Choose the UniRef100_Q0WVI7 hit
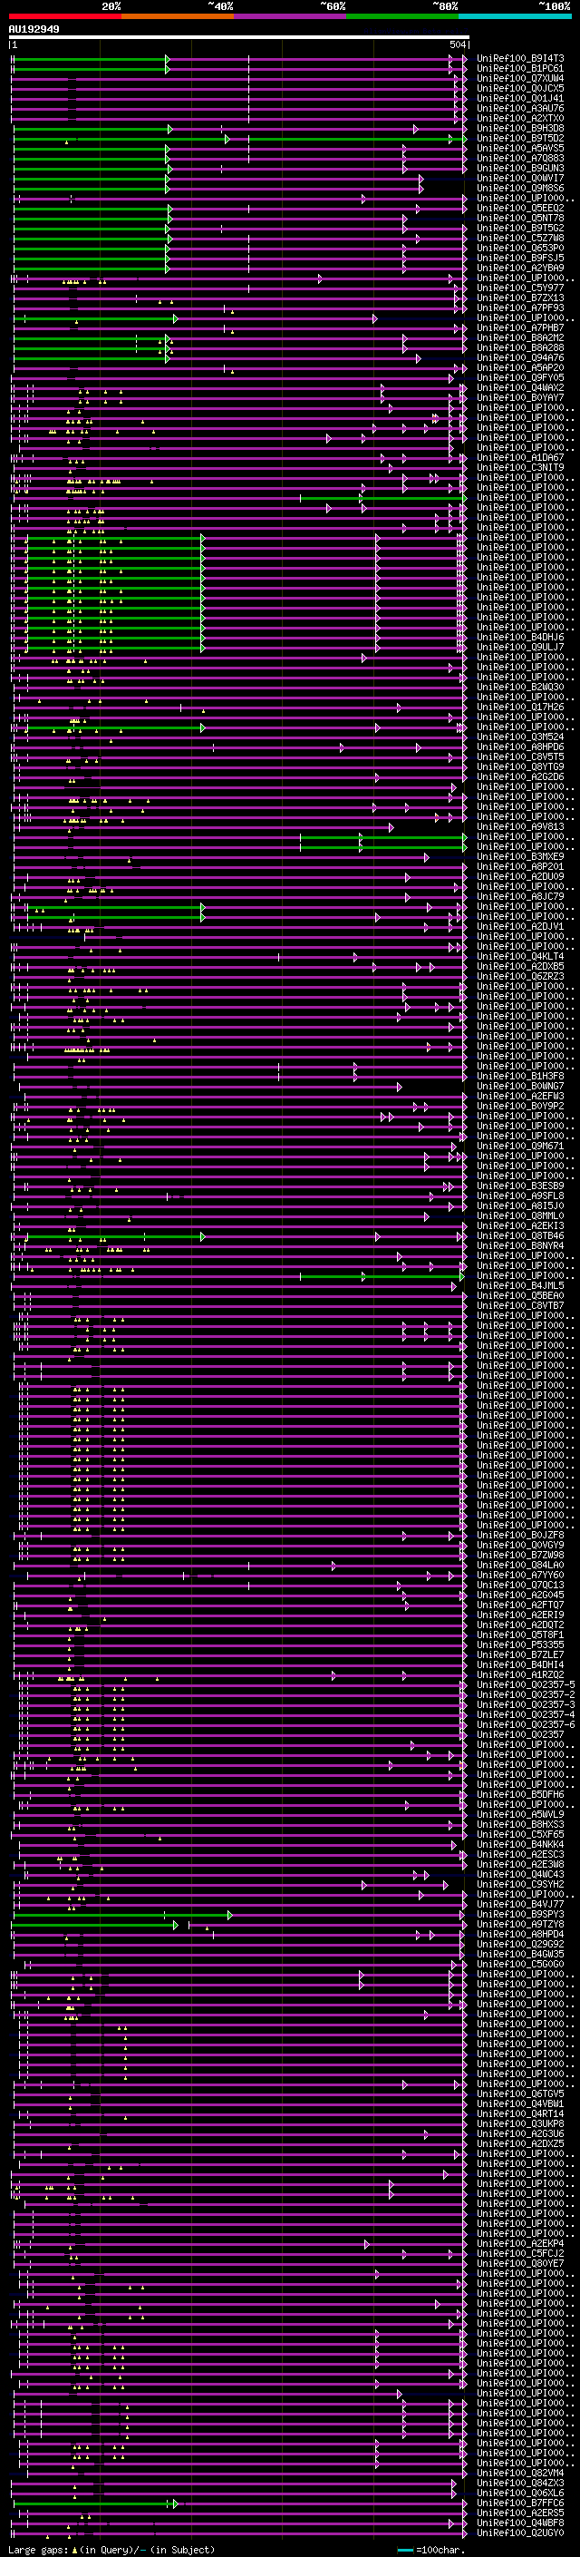Image resolution: width=580 pixels, height=2557 pixels. coord(520,178)
